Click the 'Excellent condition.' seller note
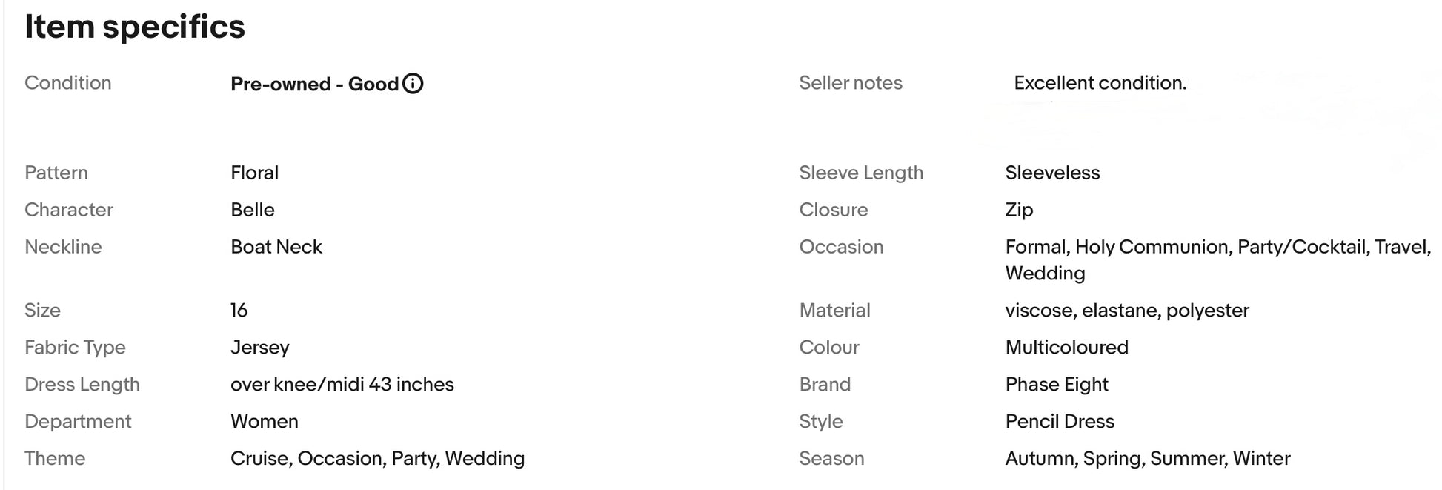Viewport: 1442px width, 490px height. click(x=1100, y=83)
